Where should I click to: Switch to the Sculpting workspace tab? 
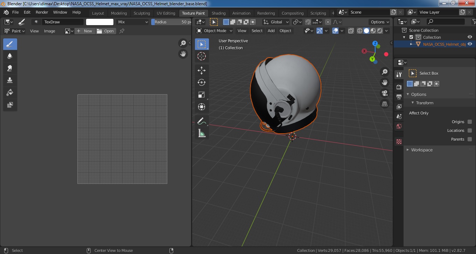tap(142, 13)
